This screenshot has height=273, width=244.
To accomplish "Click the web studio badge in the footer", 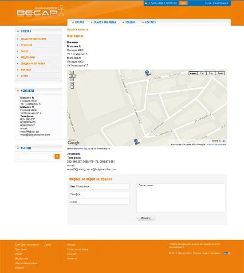I will coord(227,253).
